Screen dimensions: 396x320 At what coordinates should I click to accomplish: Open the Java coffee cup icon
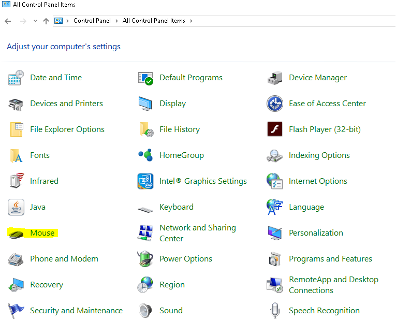[16, 207]
